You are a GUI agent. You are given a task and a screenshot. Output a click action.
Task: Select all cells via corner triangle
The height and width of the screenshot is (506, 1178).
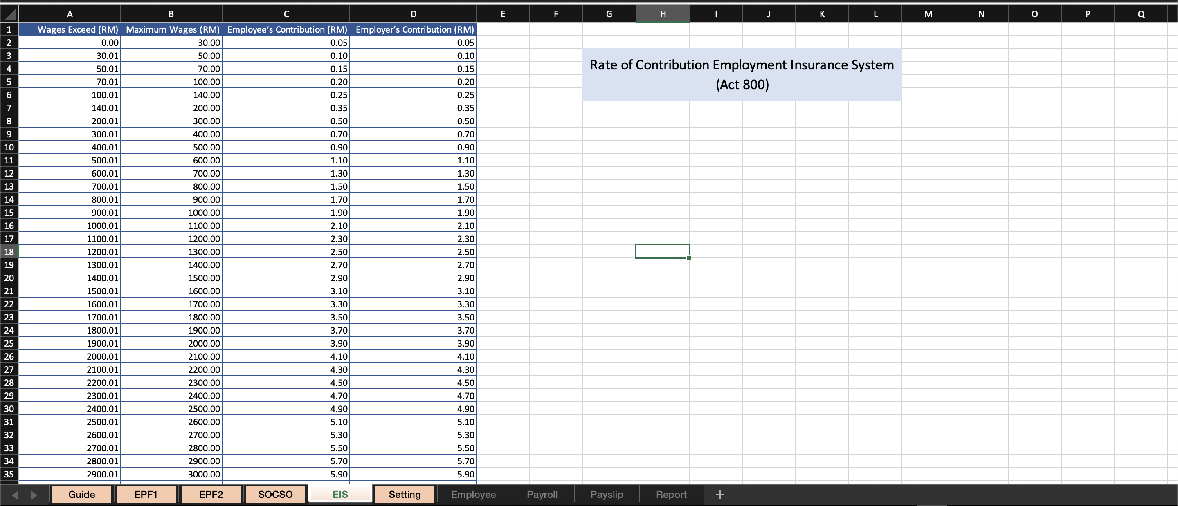click(x=9, y=14)
